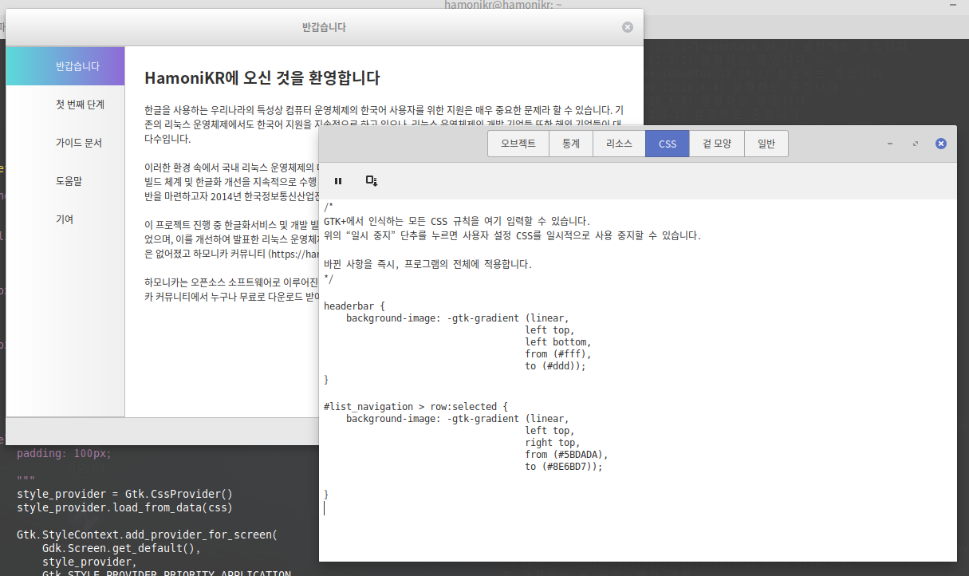Click the blank last line of CSS editor
Viewport: 969px width, 576px height.
click(638, 508)
